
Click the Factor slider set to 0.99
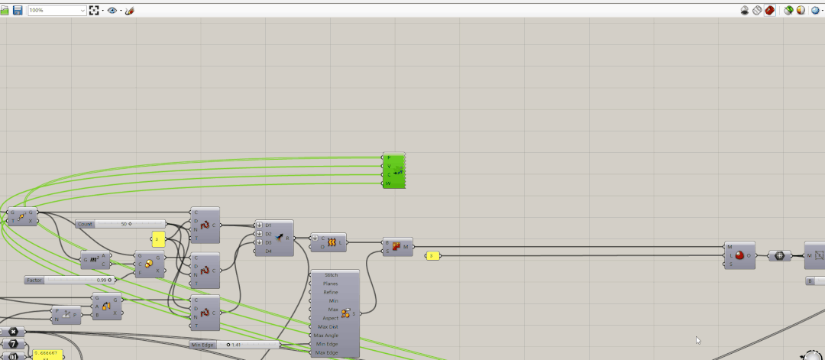click(x=70, y=280)
